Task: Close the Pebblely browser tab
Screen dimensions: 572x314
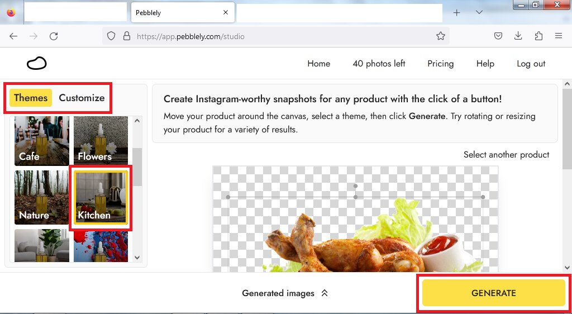Action: pyautogui.click(x=225, y=13)
